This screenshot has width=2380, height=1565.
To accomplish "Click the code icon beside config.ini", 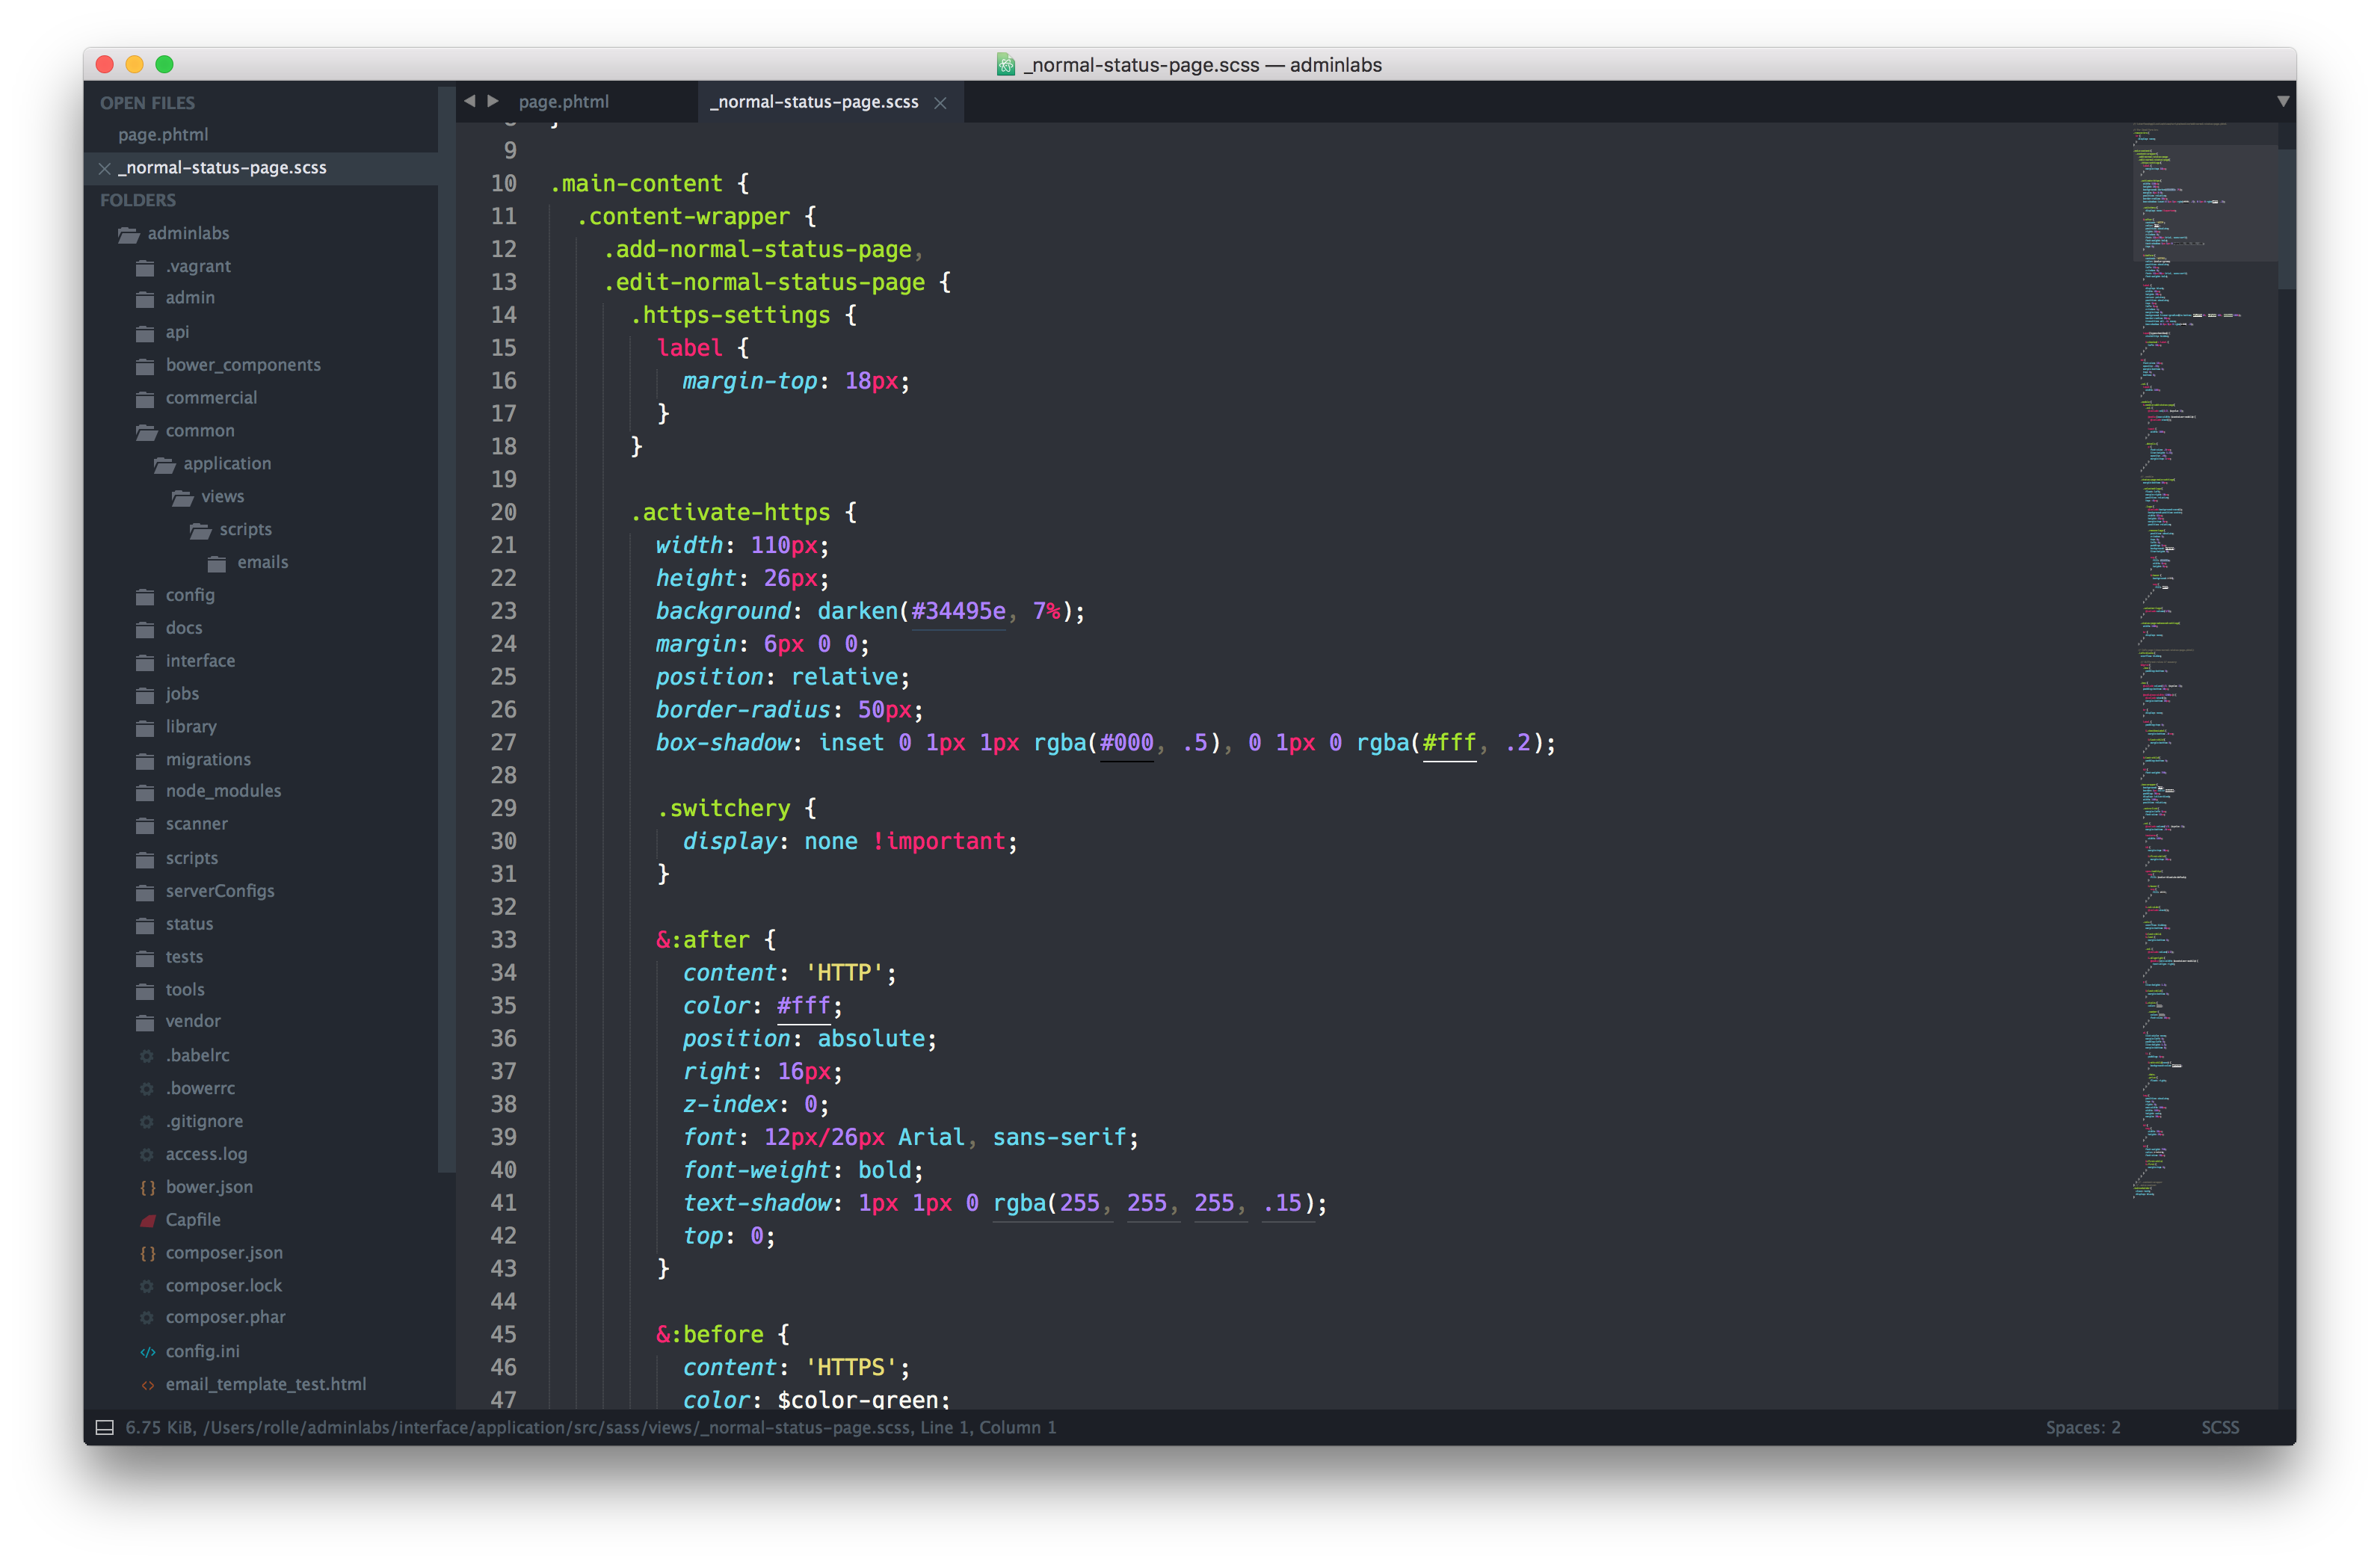I will click(x=147, y=1350).
